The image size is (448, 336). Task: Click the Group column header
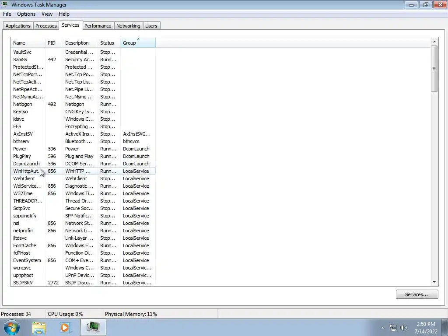click(x=138, y=43)
